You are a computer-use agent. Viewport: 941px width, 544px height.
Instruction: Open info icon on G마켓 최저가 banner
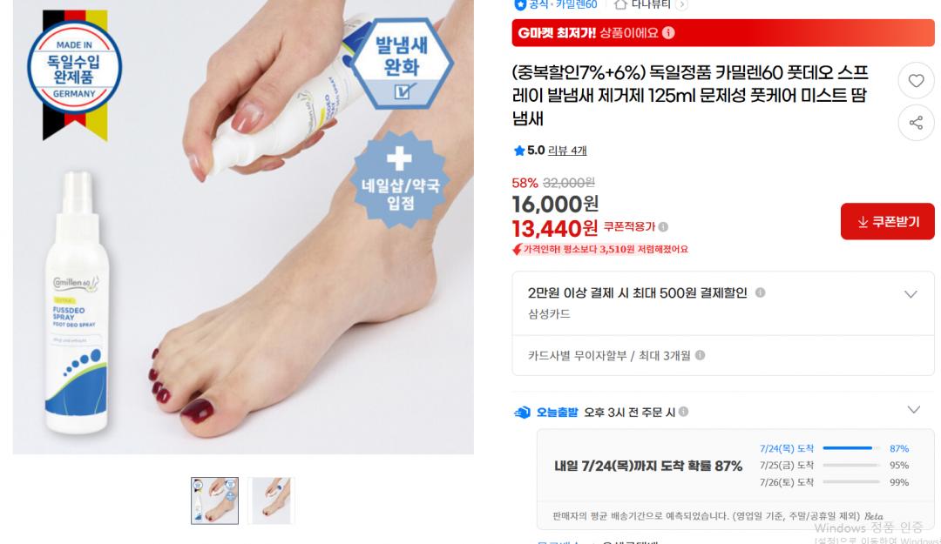click(668, 33)
